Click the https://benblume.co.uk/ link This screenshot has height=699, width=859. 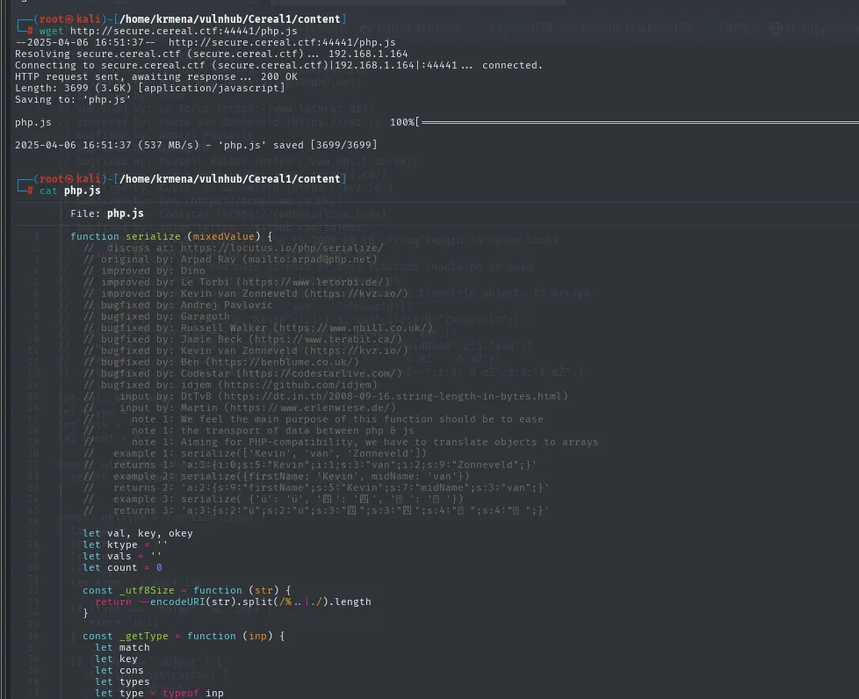point(282,362)
